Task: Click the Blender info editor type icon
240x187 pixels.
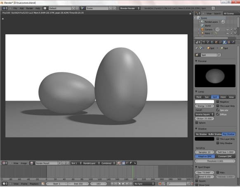Action: pos(5,8)
